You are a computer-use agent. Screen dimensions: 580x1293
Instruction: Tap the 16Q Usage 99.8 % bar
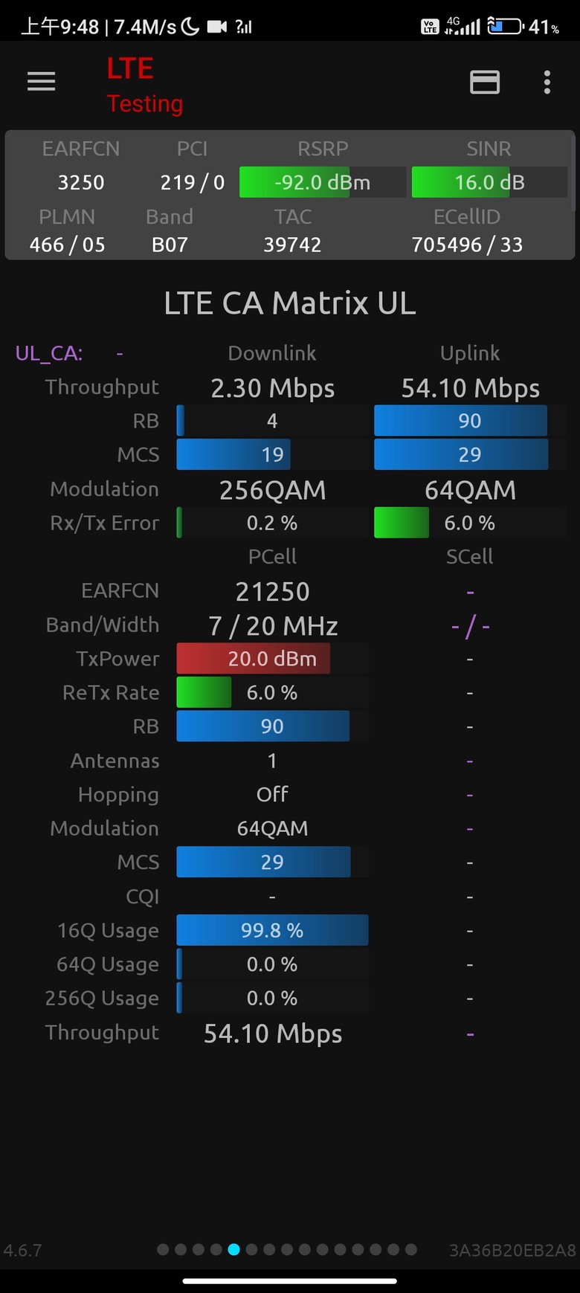point(272,931)
